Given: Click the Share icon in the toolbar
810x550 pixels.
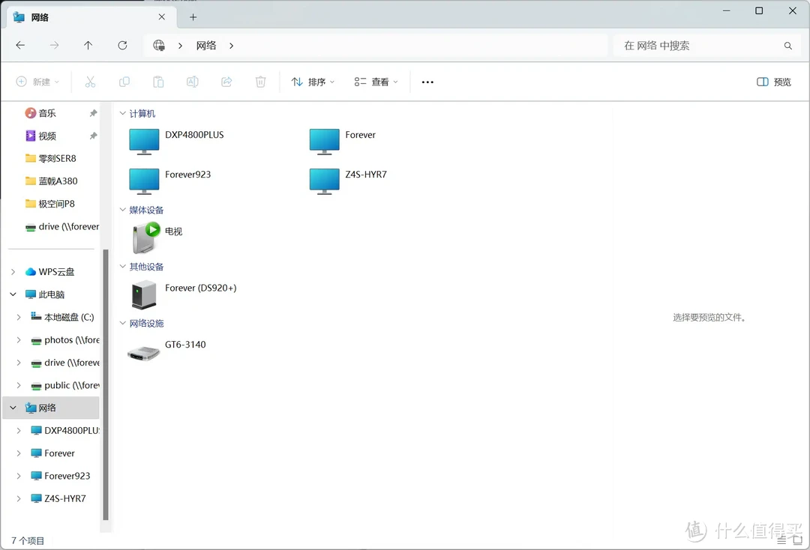Looking at the screenshot, I should 226,82.
